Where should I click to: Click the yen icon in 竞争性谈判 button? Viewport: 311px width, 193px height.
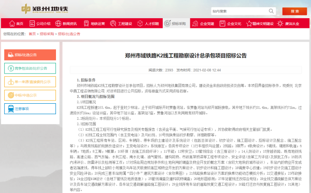[x=11, y=68]
